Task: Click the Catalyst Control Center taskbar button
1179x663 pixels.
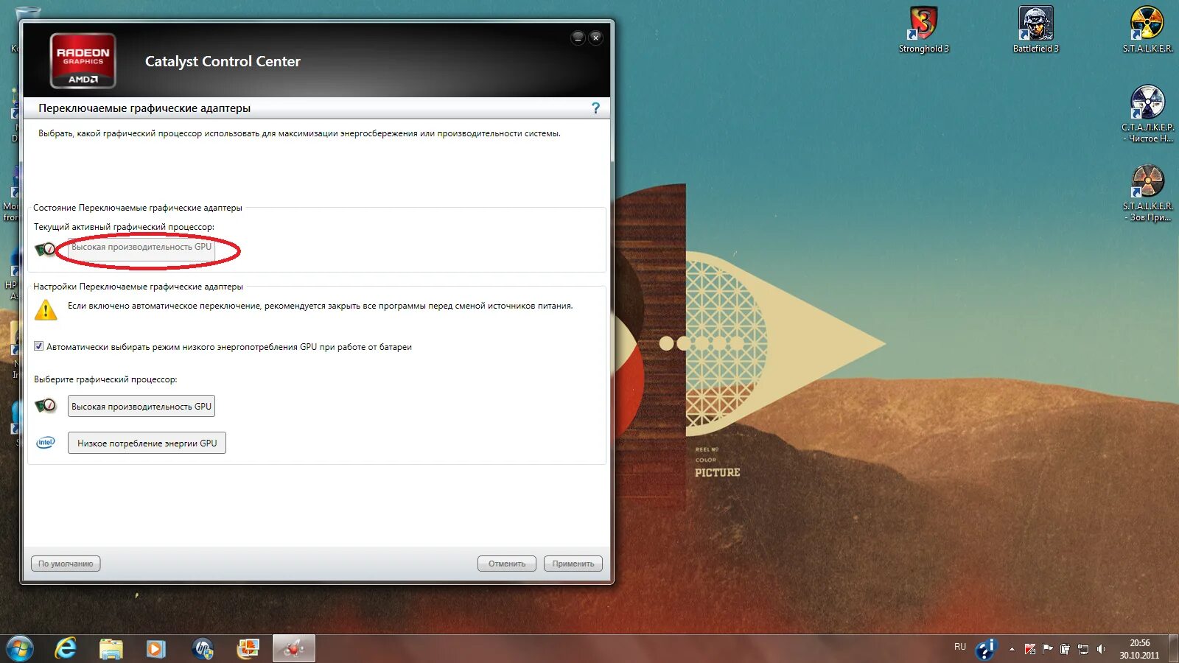Action: [x=294, y=649]
